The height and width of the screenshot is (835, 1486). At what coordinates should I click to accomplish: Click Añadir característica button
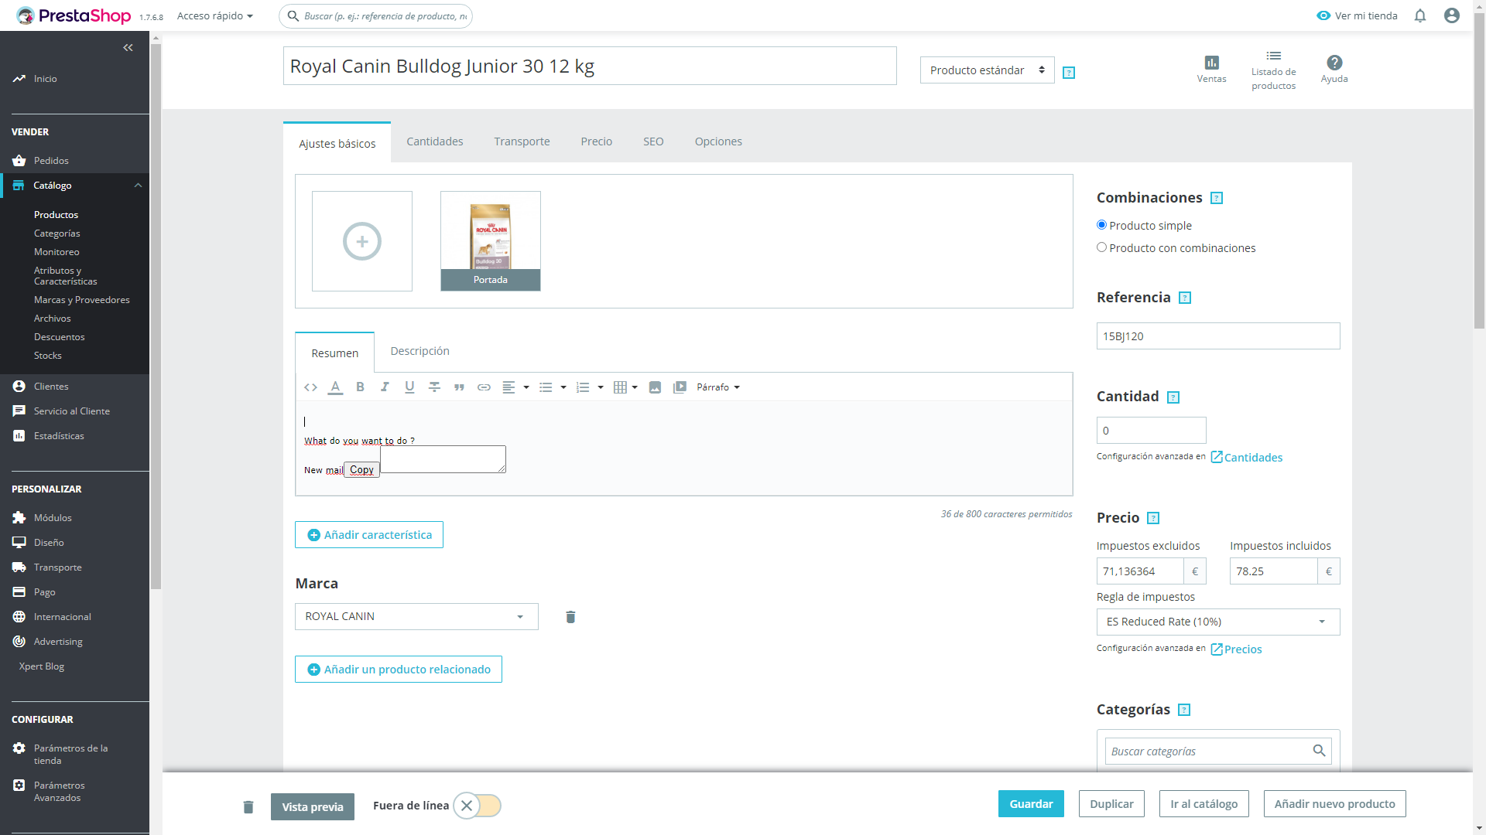[x=369, y=535]
